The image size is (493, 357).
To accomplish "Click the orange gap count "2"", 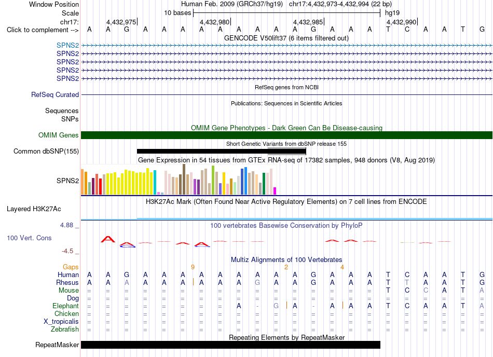I will pos(286,267).
